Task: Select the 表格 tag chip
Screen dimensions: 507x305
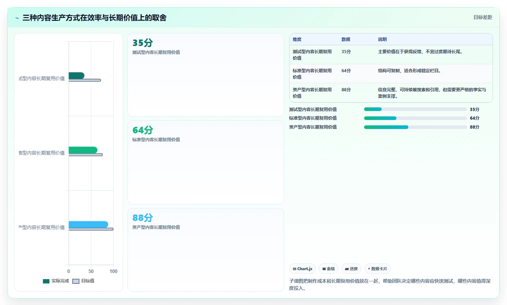Action: coord(328,269)
